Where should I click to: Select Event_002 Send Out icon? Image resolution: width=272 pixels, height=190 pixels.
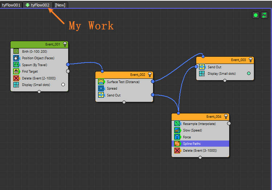click(x=101, y=95)
